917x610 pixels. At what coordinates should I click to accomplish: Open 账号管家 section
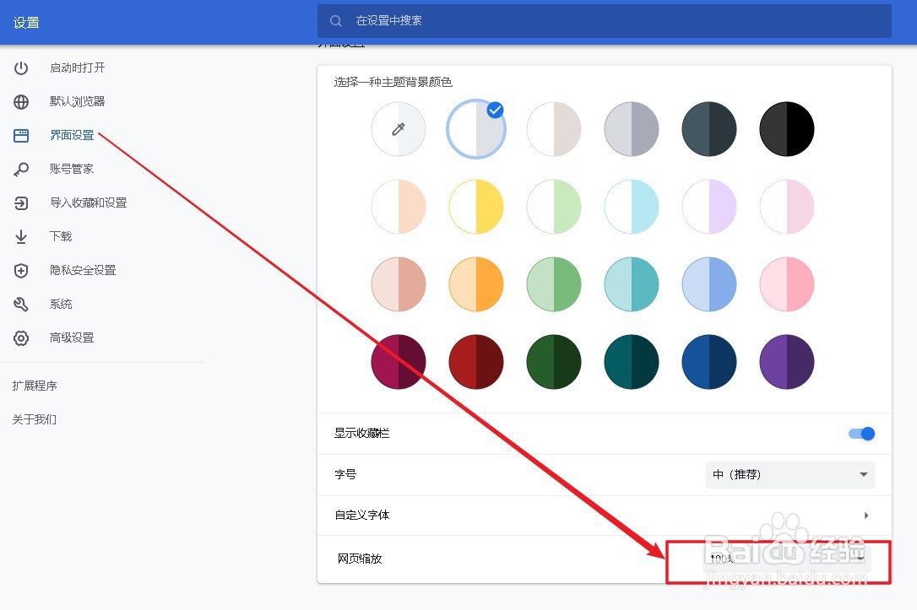[x=72, y=170]
